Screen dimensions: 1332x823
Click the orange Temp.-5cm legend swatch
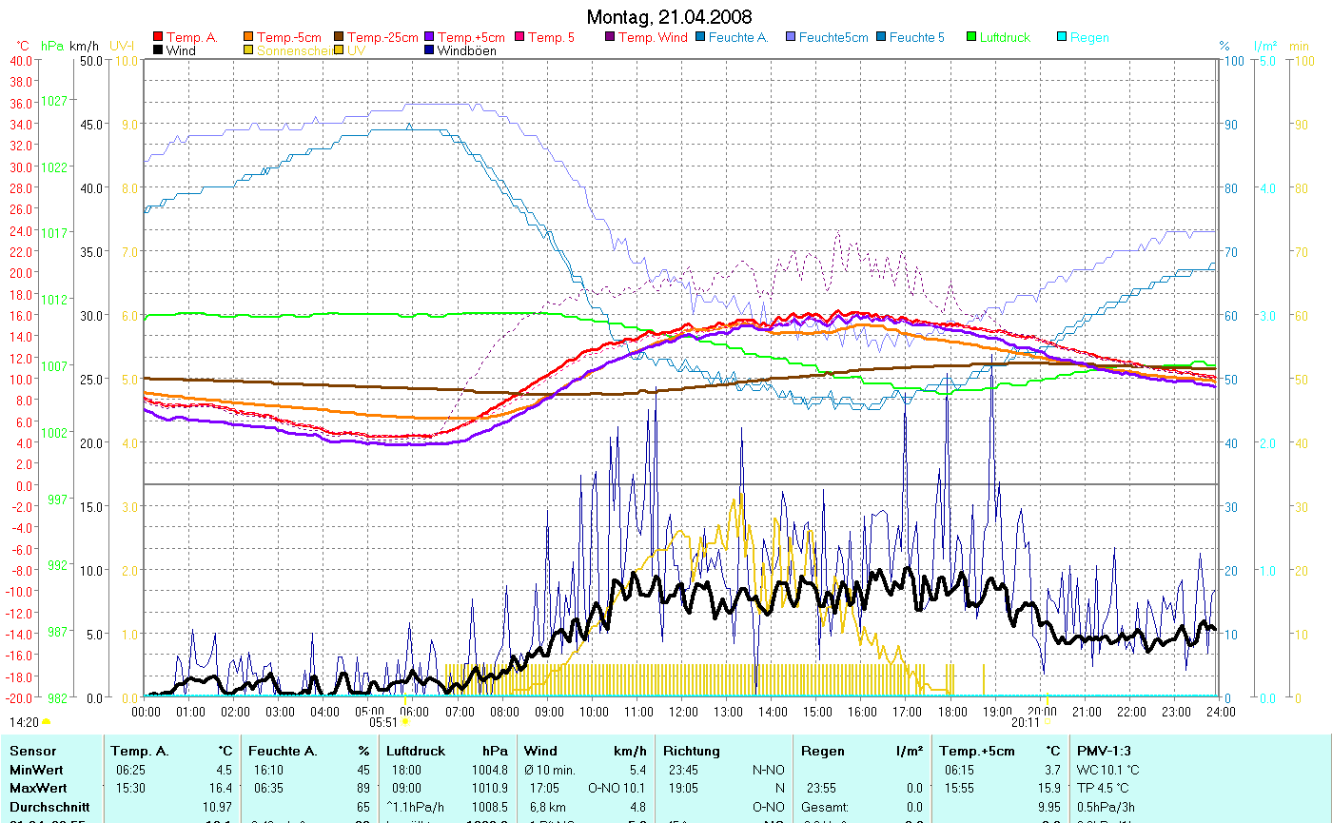pyautogui.click(x=249, y=38)
